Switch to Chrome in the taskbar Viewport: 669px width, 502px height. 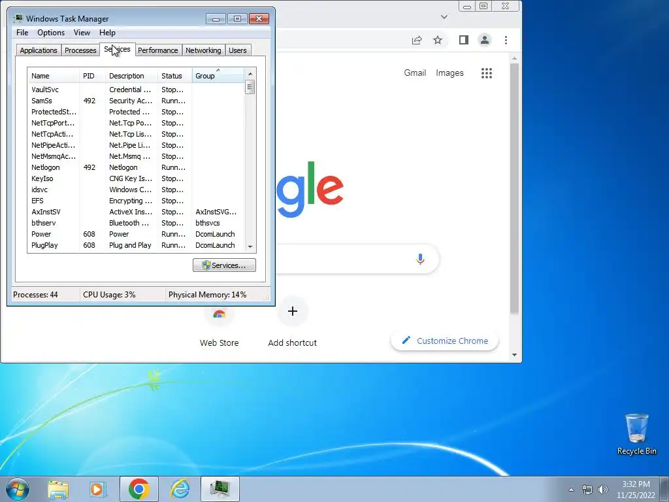(139, 489)
